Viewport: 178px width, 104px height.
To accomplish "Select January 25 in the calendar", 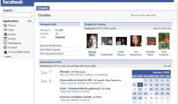I will click(x=162, y=94).
